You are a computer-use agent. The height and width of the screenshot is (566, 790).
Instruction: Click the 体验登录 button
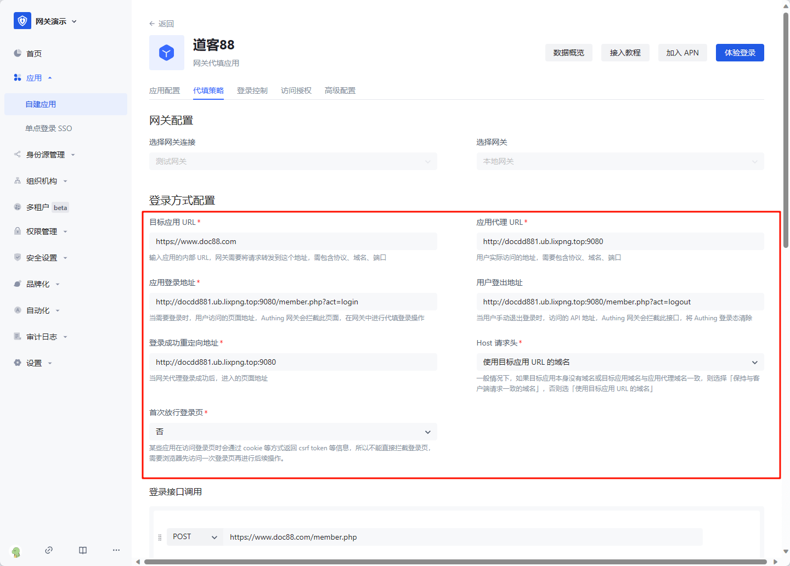point(740,53)
